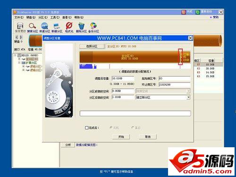Click the 分区前部的空间 field showing 0.00GB
The image size is (236, 177).
(x=123, y=91)
